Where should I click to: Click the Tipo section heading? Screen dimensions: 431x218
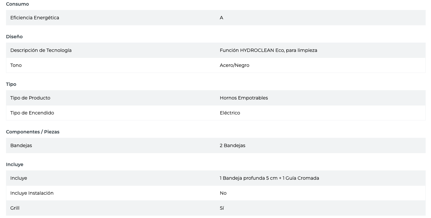pos(11,84)
